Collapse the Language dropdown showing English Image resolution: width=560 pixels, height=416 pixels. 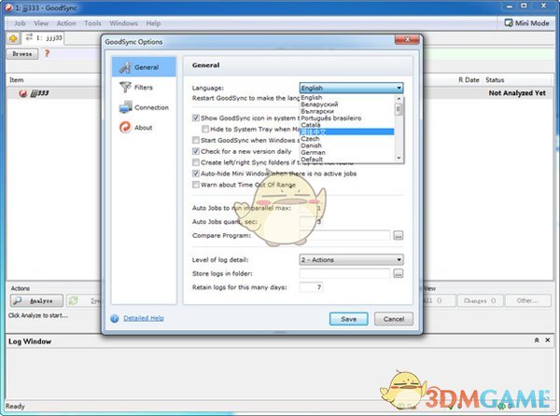[x=352, y=88]
